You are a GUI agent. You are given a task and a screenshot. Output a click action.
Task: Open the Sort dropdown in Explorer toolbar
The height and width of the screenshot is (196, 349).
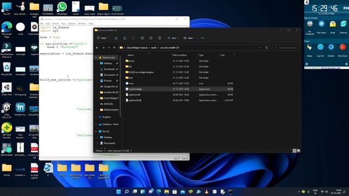click(173, 38)
